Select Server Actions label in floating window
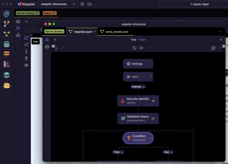 (54, 31)
